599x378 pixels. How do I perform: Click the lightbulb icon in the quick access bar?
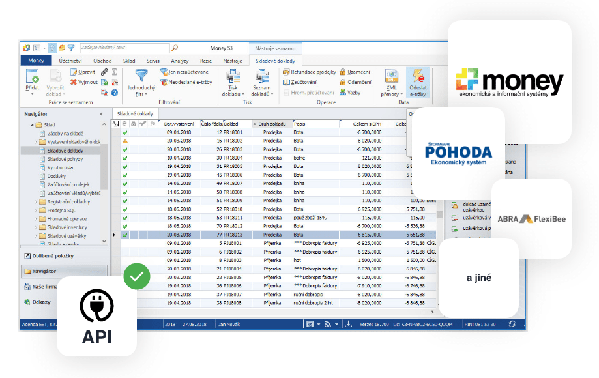(52, 48)
